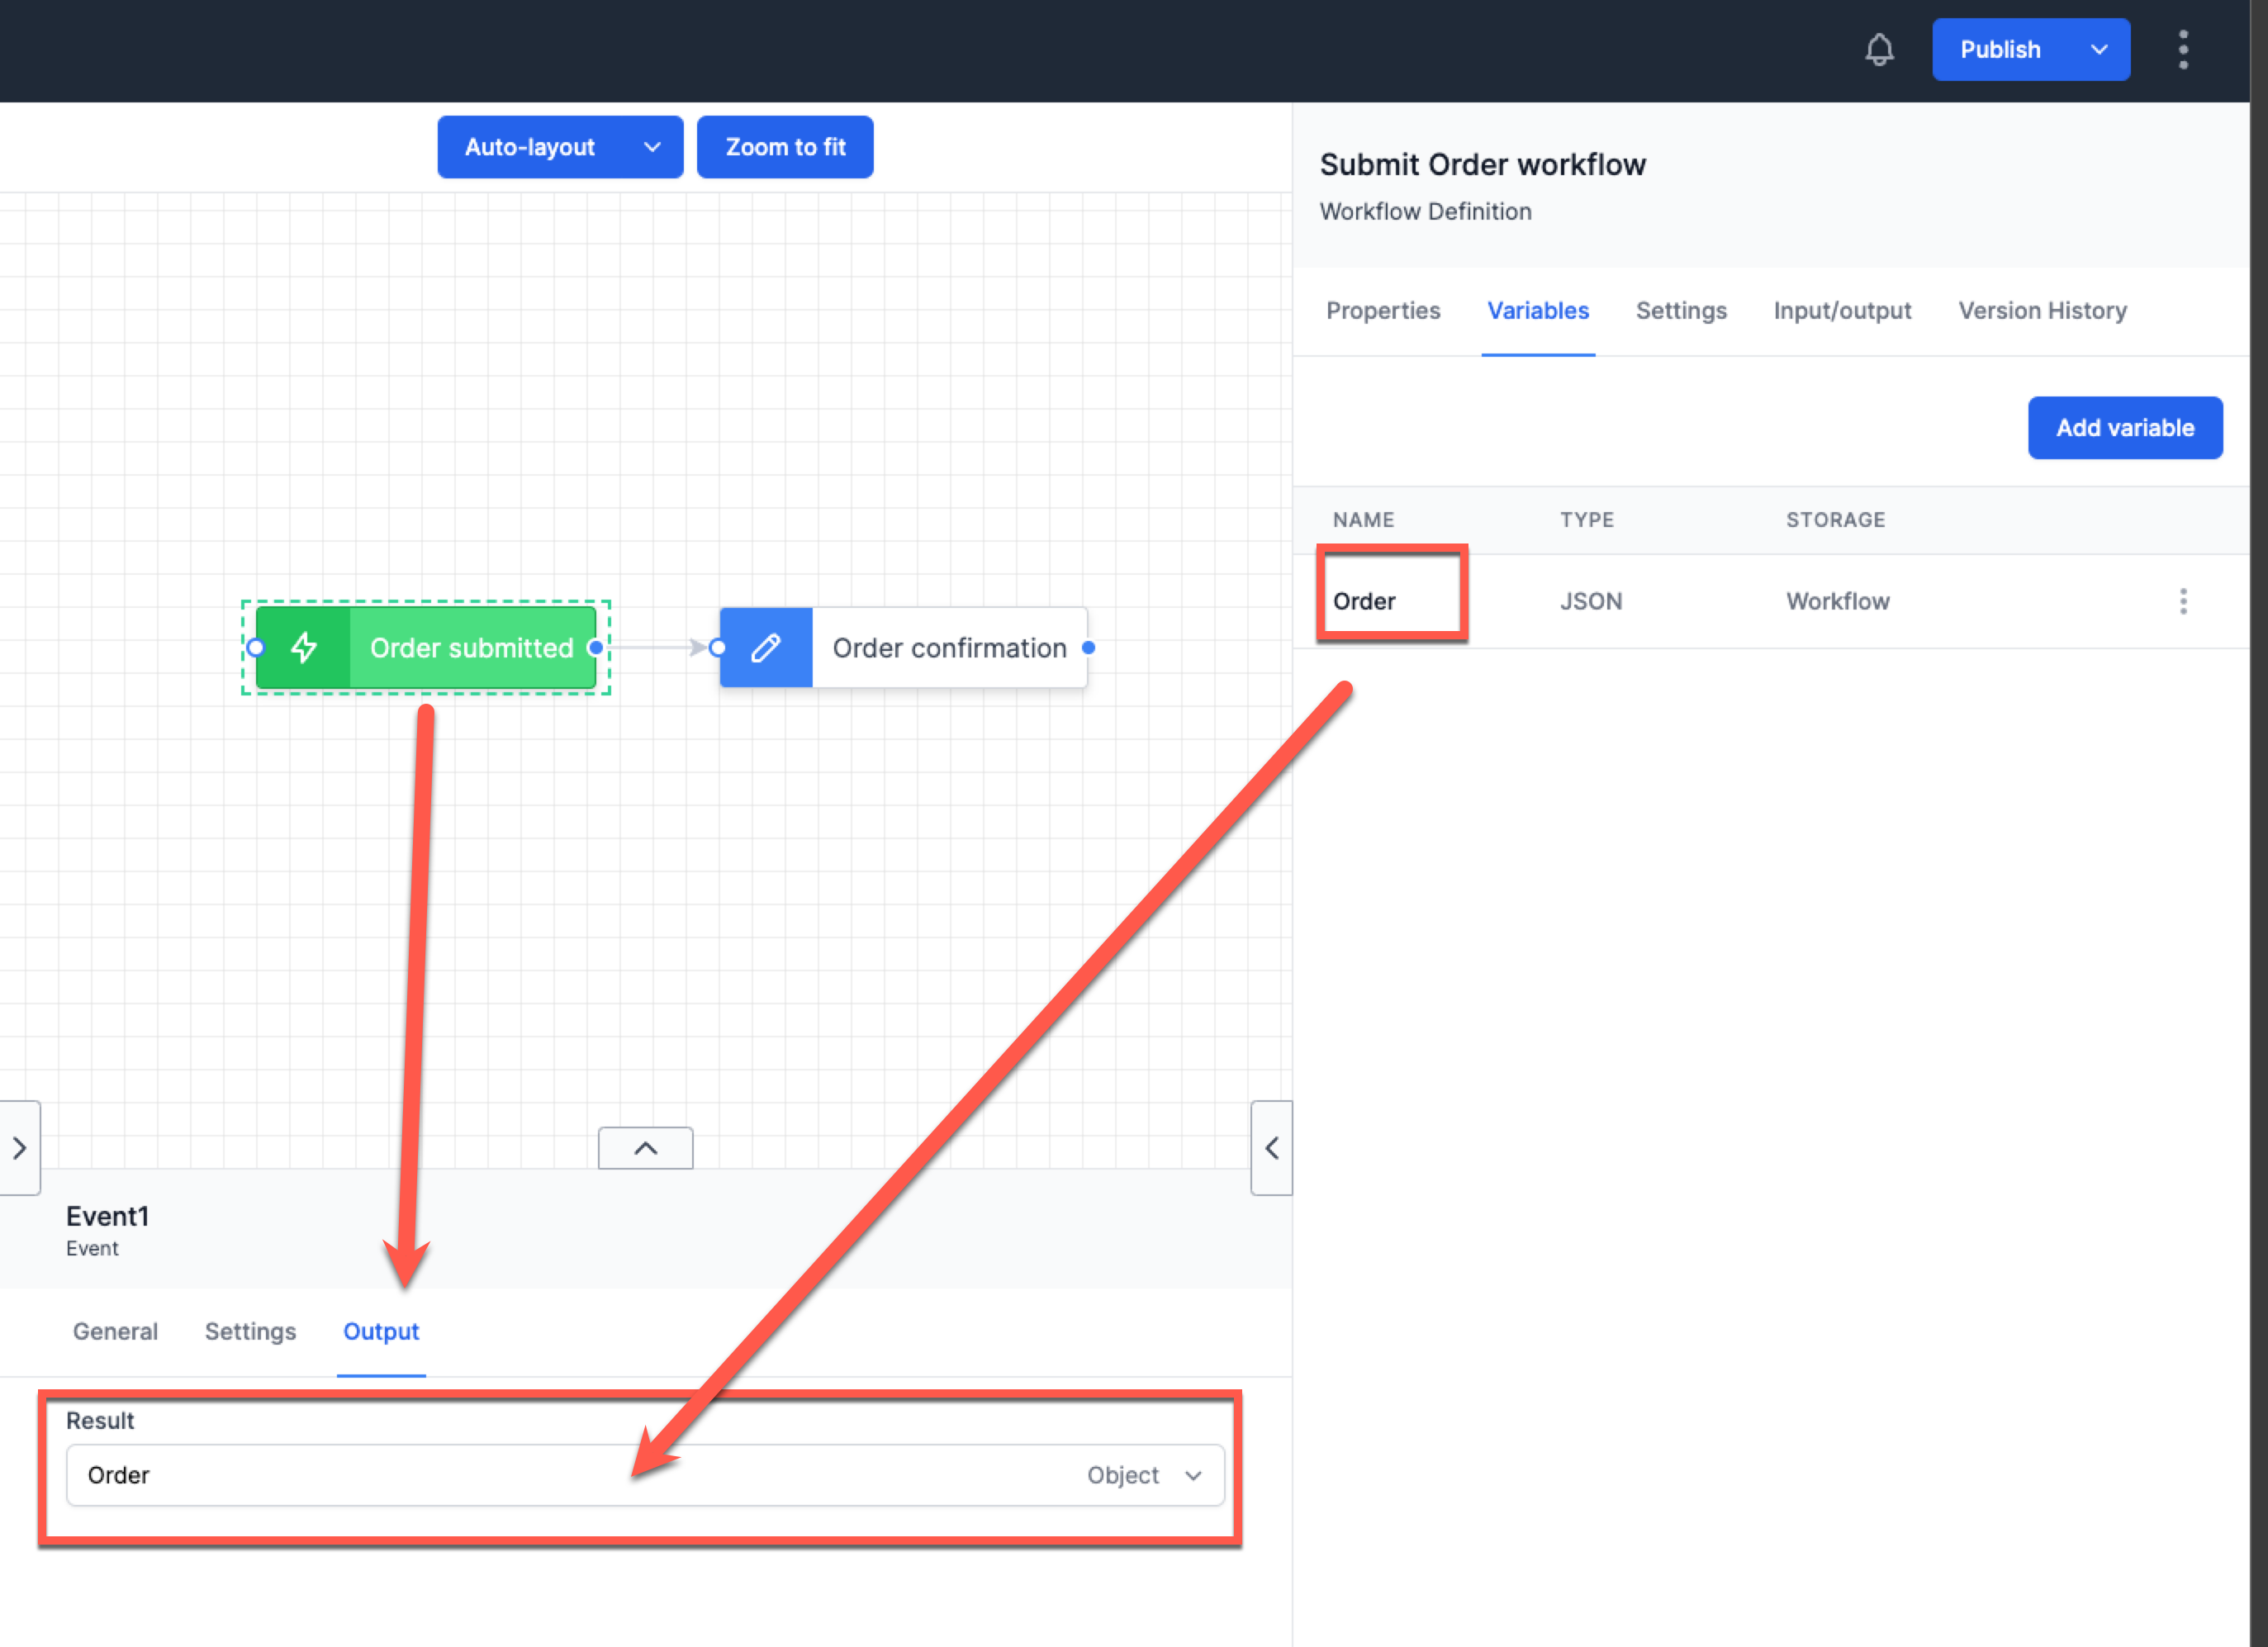Click the pencil icon on Order confirmation node
Screen dimensions: 2268x1647
click(765, 648)
